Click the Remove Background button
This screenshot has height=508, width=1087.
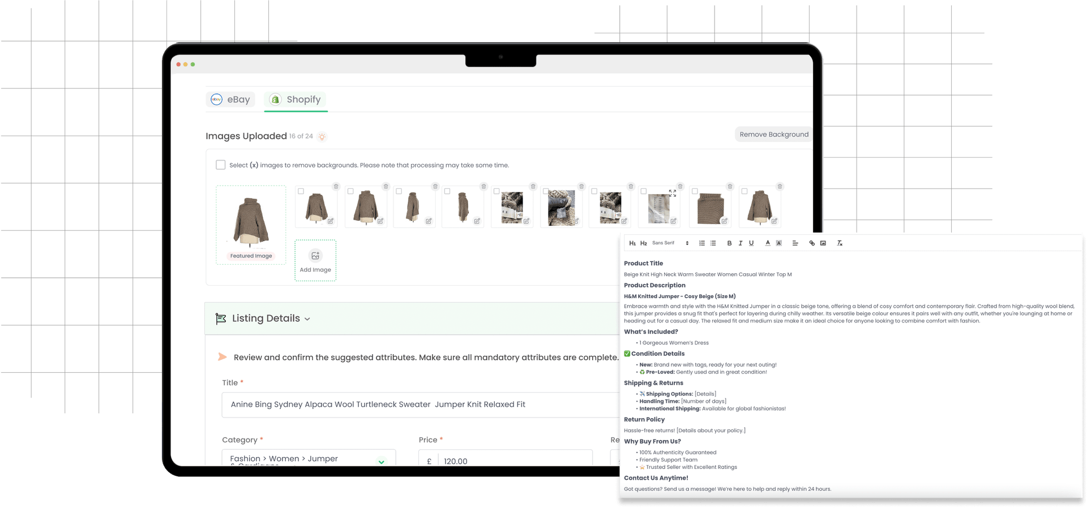pos(773,135)
